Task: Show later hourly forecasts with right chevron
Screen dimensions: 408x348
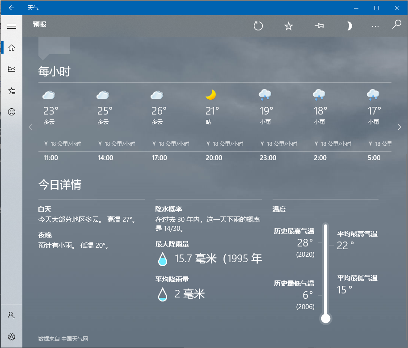Action: pyautogui.click(x=400, y=127)
